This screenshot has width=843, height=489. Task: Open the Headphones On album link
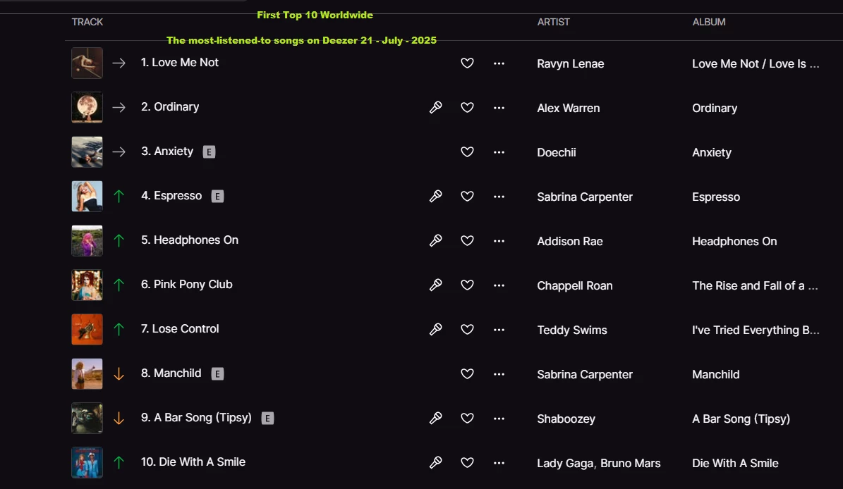[734, 241]
